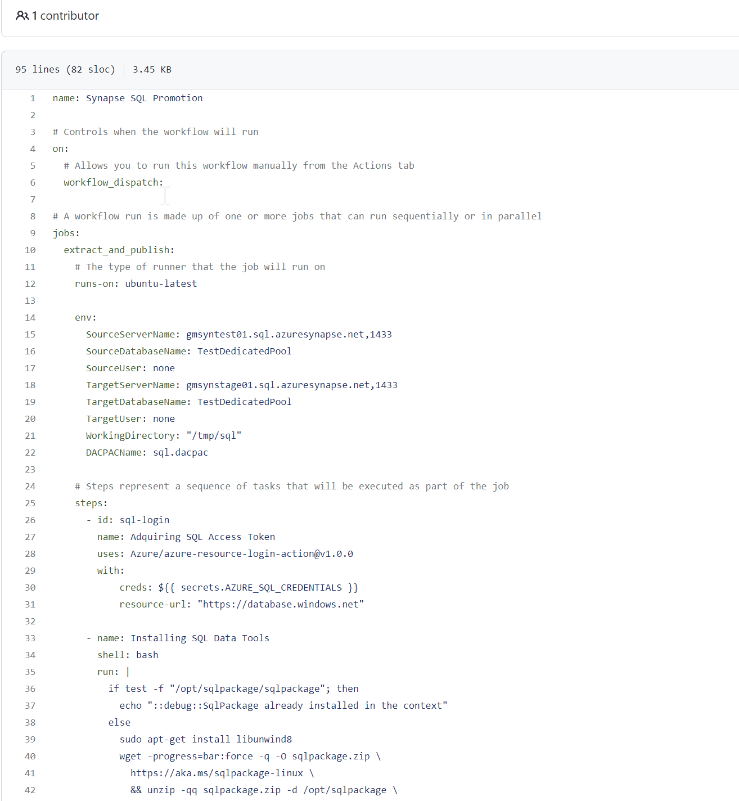This screenshot has width=739, height=801.
Task: Click 'SourceDatabaseName: TestDedicatedPool' line
Action: (x=189, y=352)
